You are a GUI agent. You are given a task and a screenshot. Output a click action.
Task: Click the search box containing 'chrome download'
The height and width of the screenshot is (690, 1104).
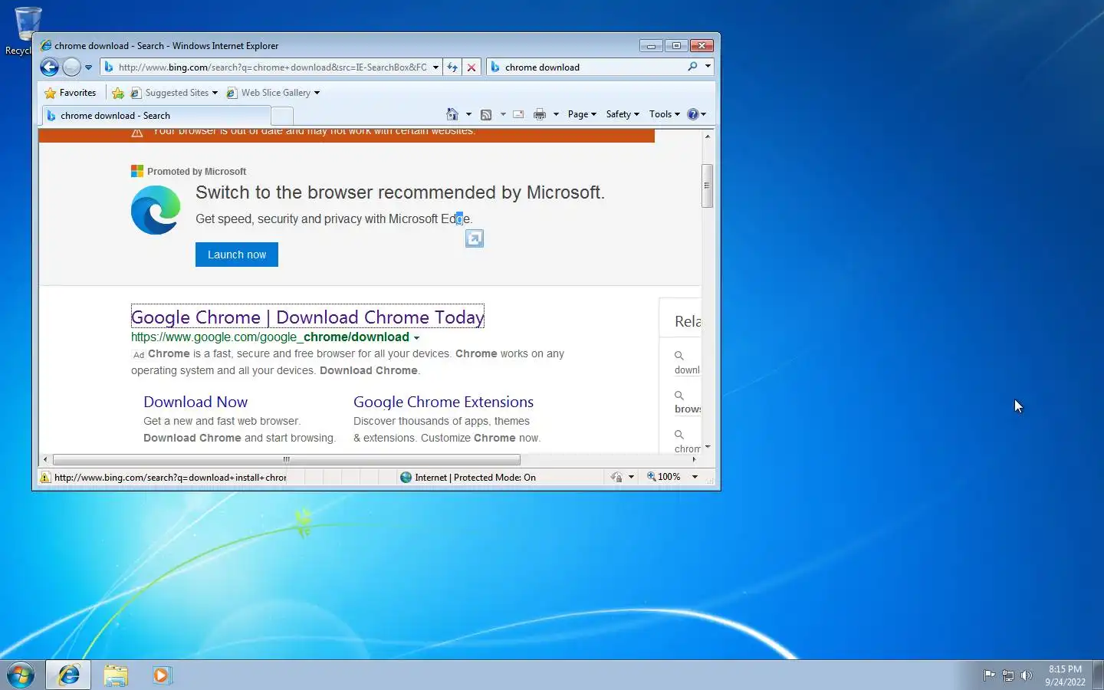pos(586,67)
